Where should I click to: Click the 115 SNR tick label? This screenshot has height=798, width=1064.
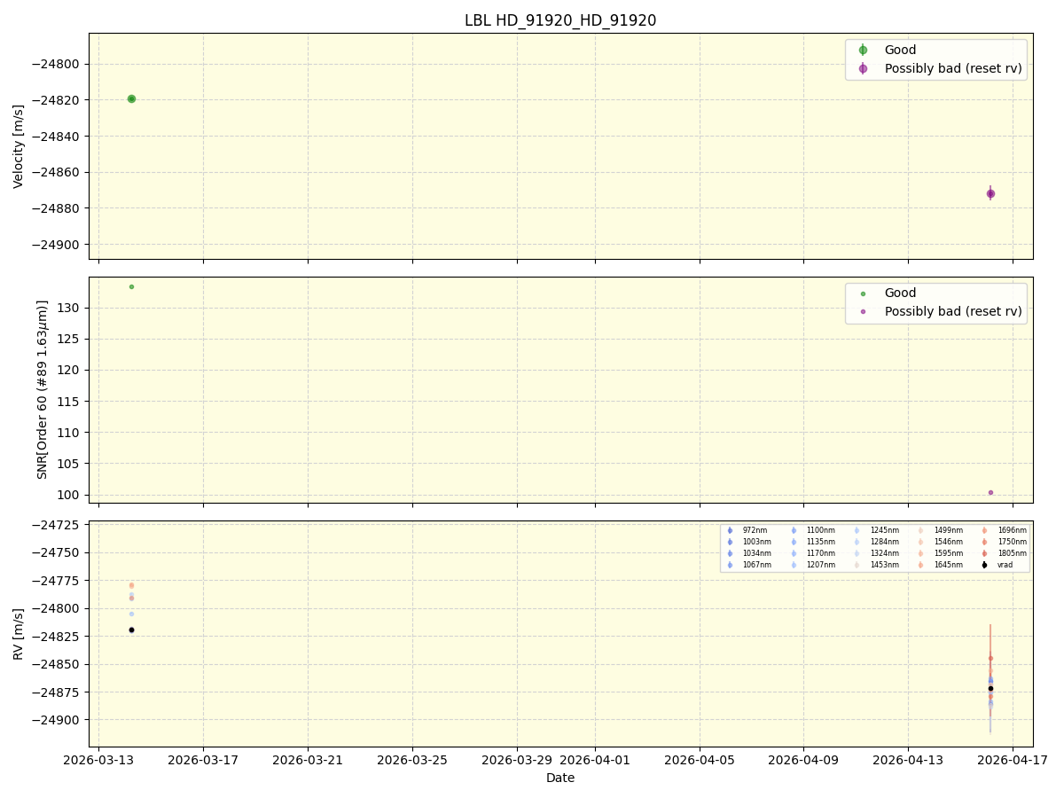coord(70,401)
